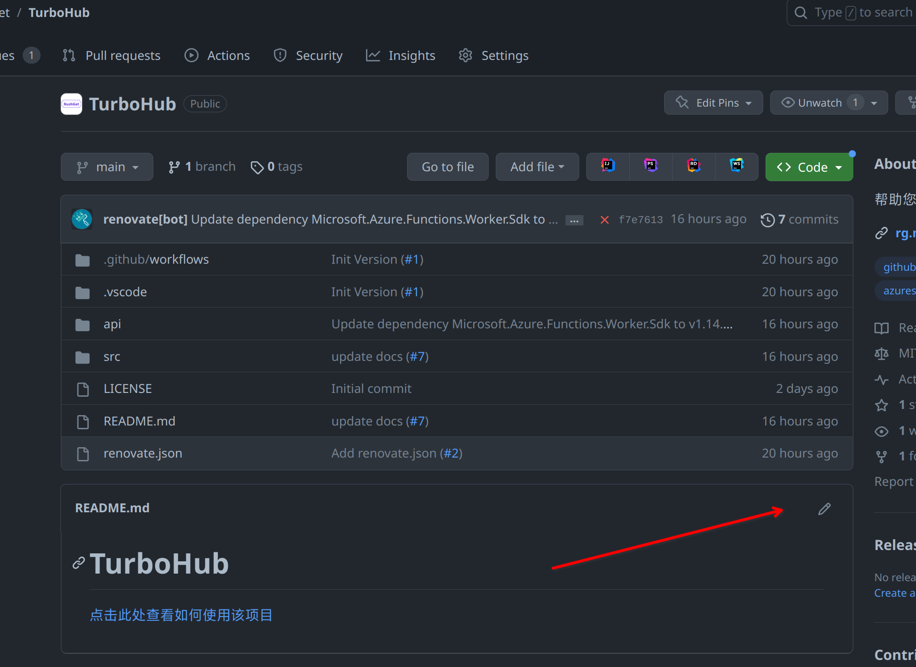Image resolution: width=916 pixels, height=667 pixels.
Task: Click Init Version message in .vscode row
Action: 364,292
